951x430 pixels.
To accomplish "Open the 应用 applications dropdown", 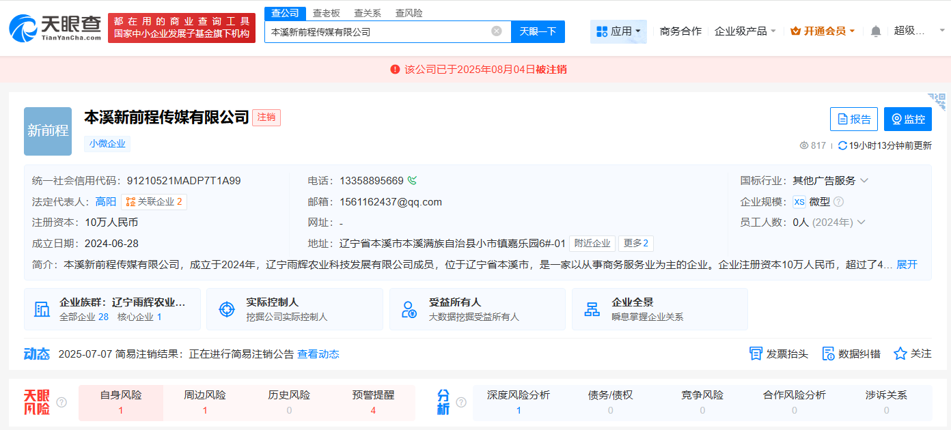I will (618, 31).
